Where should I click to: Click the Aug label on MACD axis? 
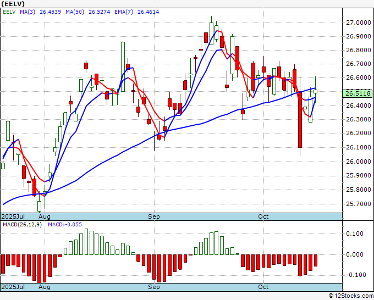45,287
